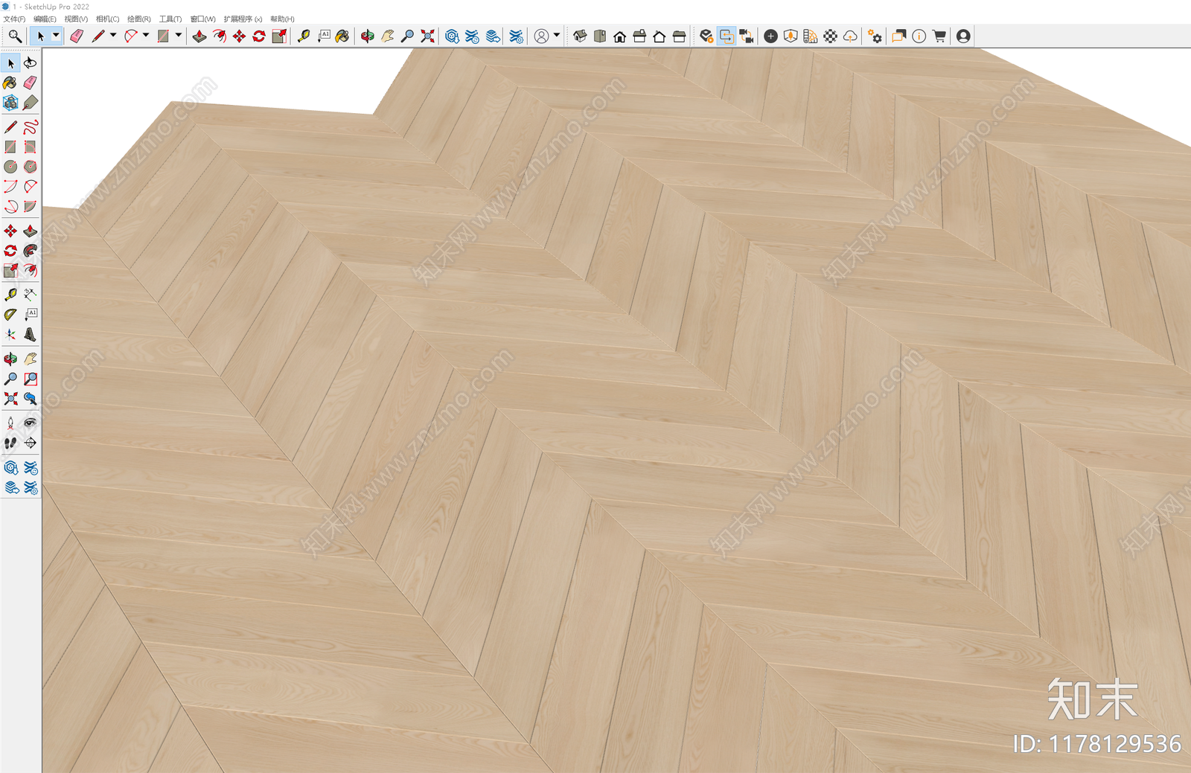
Task: Switch to Left view
Action: tap(679, 36)
